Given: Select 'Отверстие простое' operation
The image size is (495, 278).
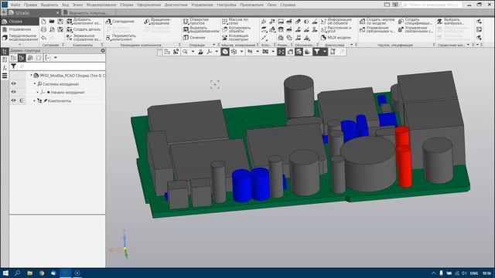Looking at the screenshot, I should [196, 22].
